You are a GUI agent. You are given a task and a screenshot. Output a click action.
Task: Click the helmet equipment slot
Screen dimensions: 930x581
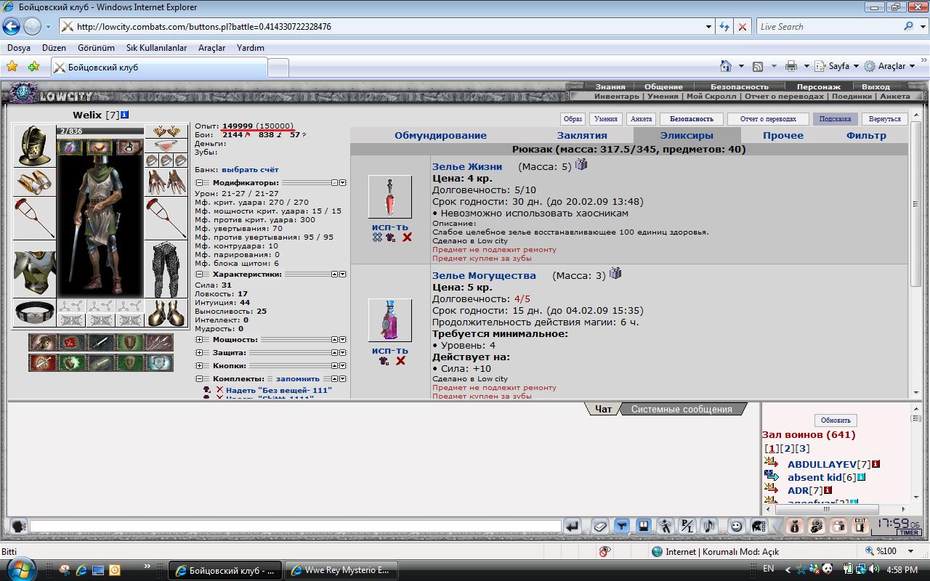tap(34, 146)
